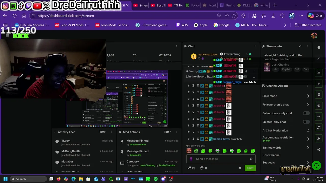Expand the pinned message chevron

[x=254, y=77]
